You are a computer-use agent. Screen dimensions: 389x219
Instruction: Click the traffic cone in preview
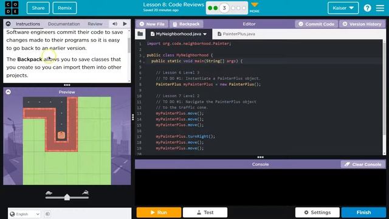pyautogui.click(x=61, y=135)
